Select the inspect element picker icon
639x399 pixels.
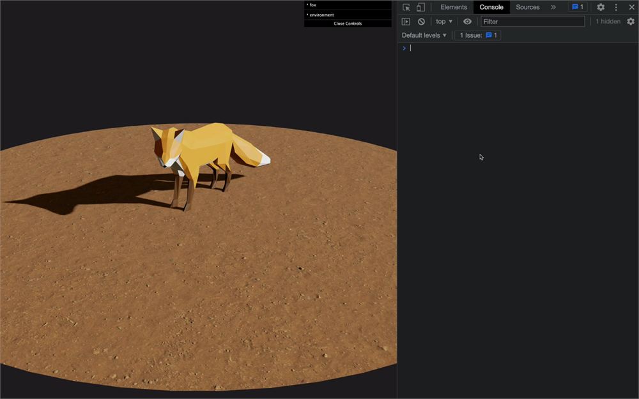(406, 7)
